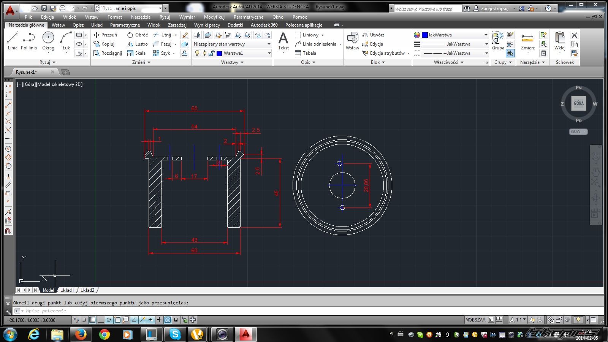
Task: Select the Linia (line) draw tool
Action: pos(13,41)
